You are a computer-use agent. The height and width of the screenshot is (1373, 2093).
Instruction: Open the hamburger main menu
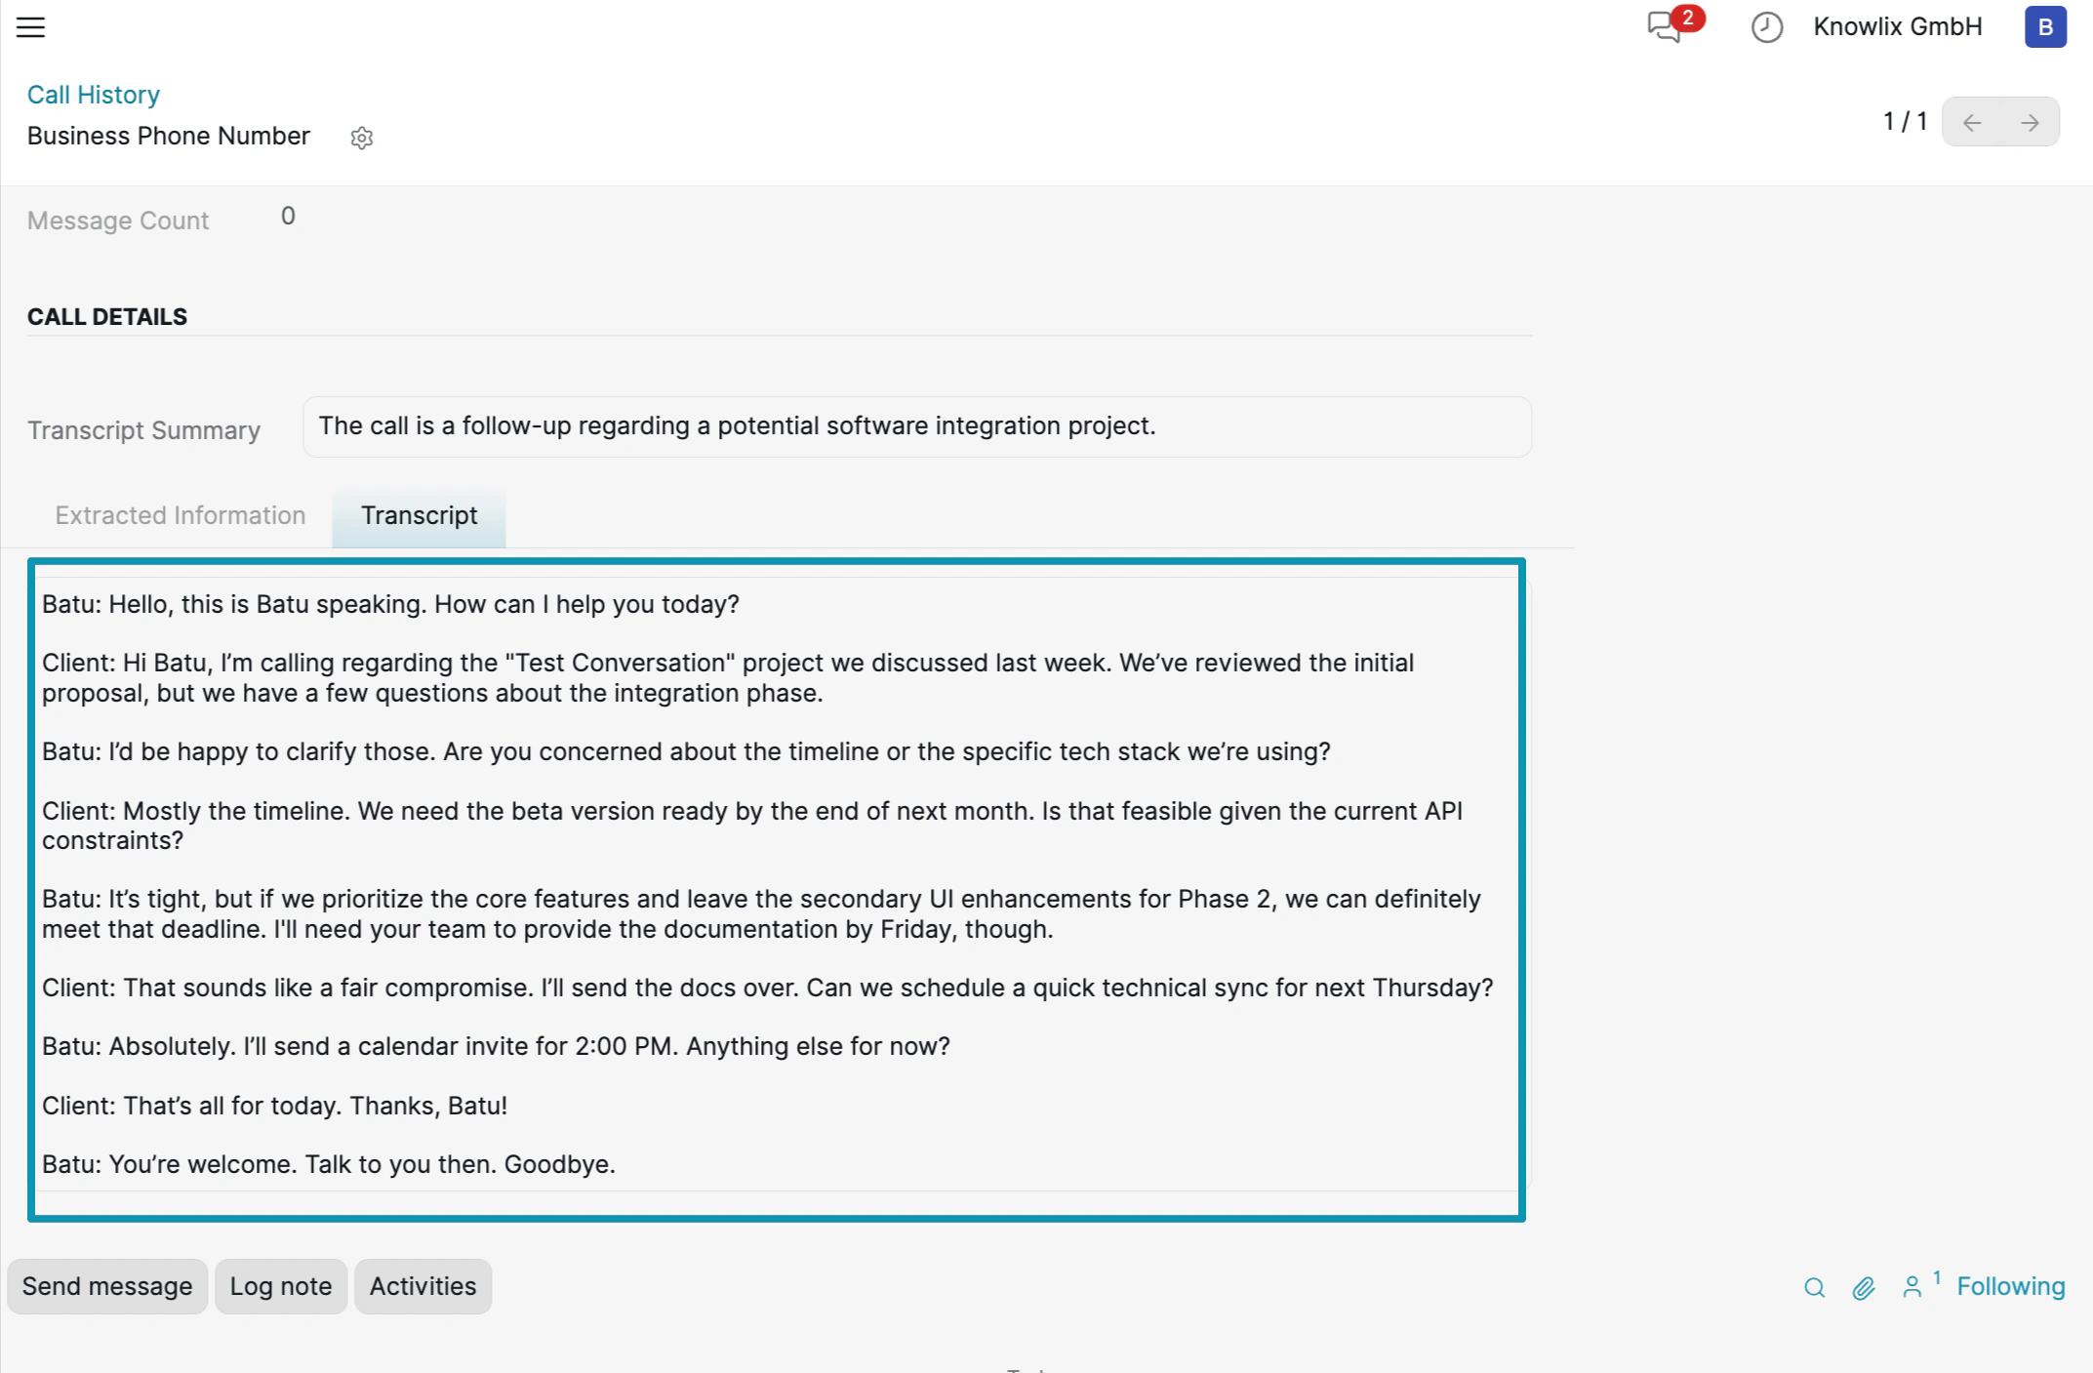[x=30, y=27]
